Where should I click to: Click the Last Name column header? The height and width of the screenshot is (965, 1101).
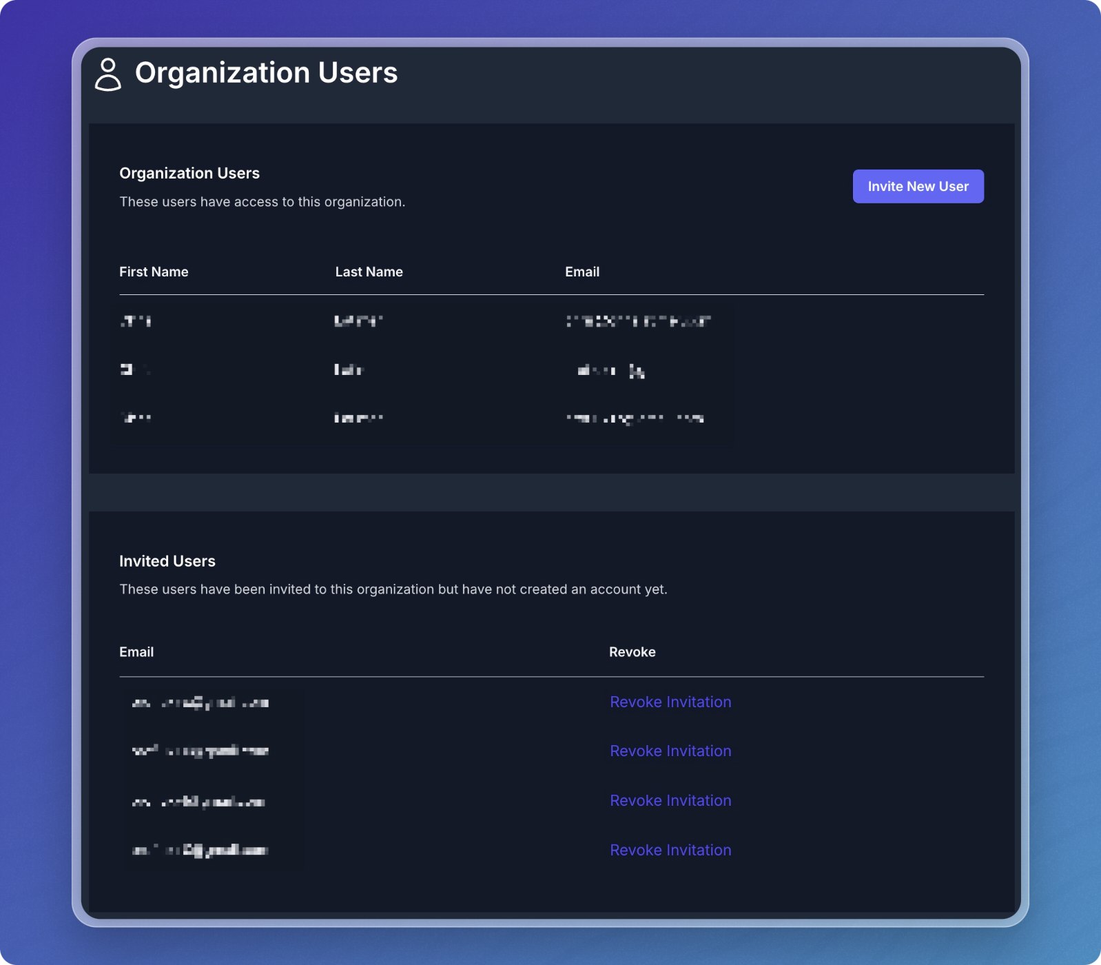[369, 272]
